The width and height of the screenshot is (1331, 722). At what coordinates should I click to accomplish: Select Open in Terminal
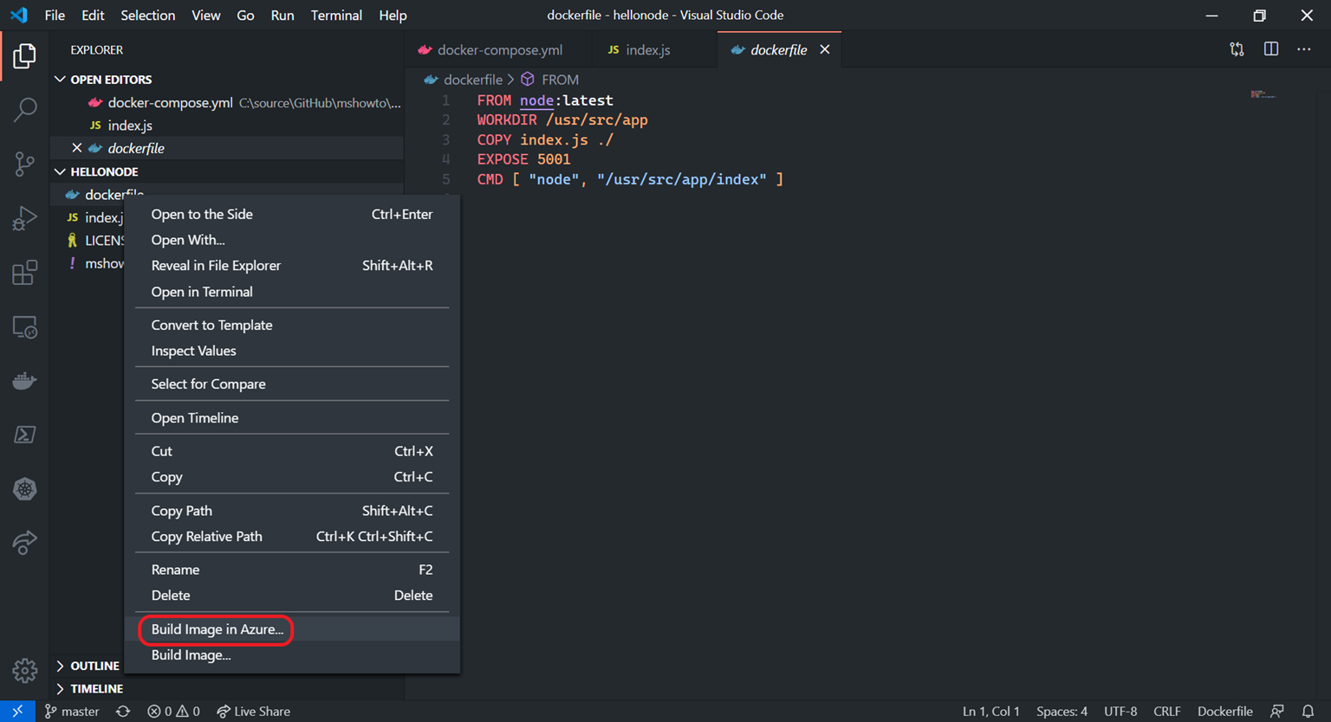coord(292,292)
